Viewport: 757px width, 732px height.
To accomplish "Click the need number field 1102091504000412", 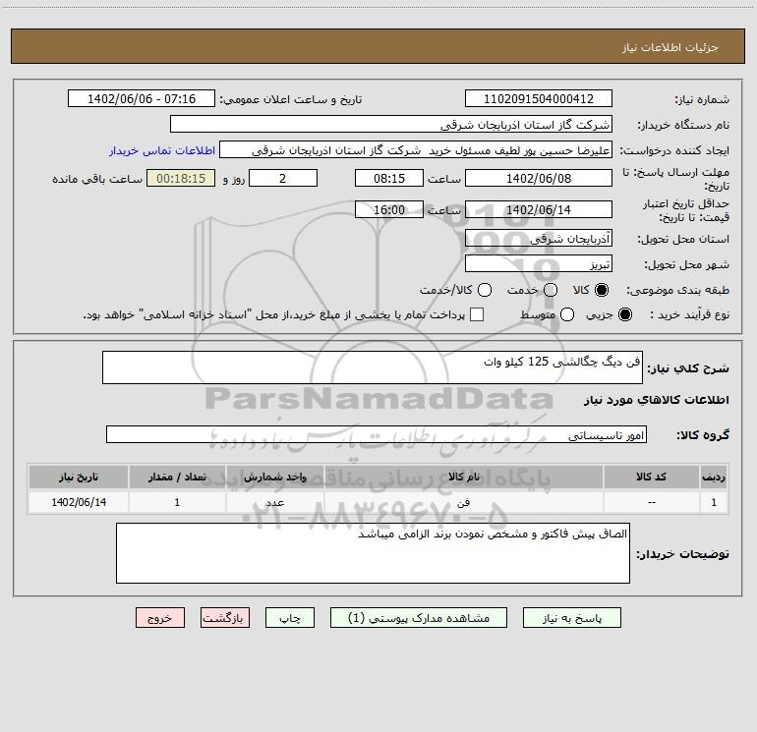I will 539,99.
